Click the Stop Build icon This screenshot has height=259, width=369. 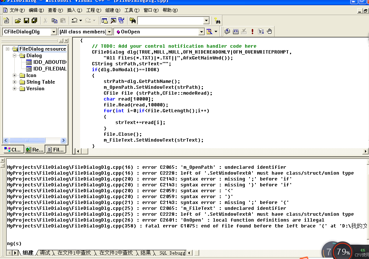[244, 32]
